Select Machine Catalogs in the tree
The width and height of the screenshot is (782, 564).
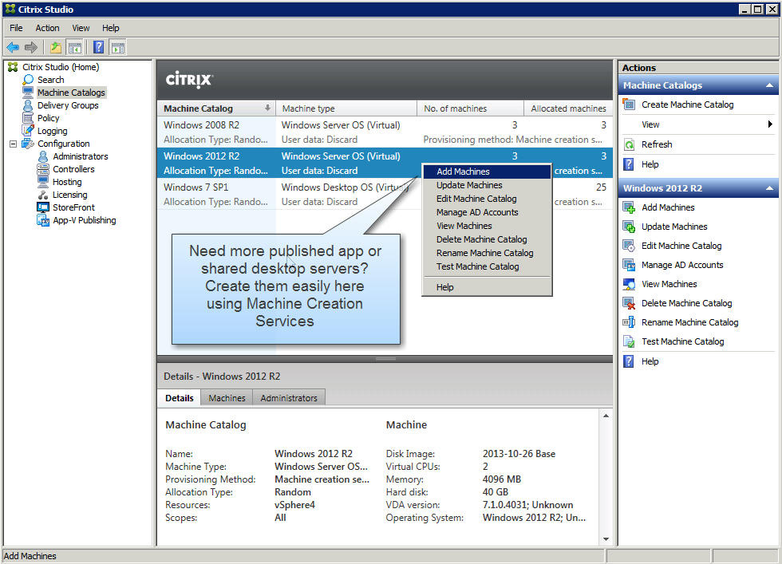tap(71, 93)
